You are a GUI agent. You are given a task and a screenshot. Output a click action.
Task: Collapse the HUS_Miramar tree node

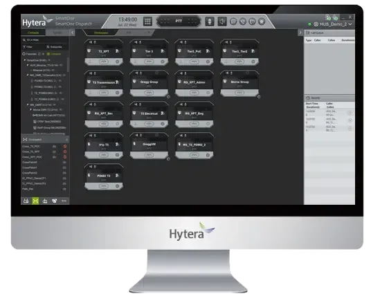[x=28, y=65]
